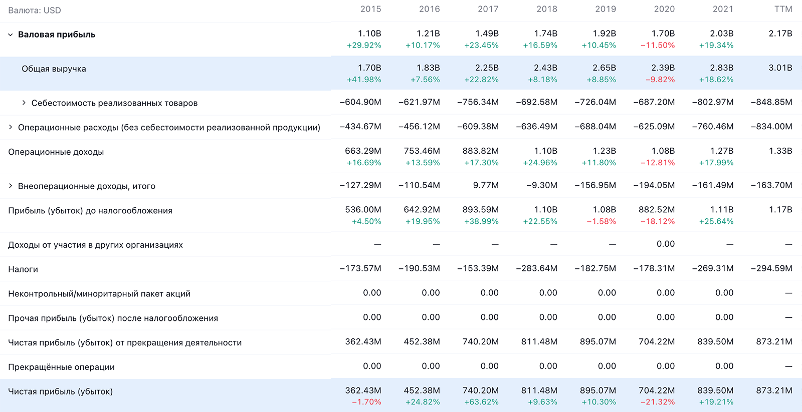The height and width of the screenshot is (412, 802).
Task: Click taxes value −283.64M
Action: [536, 268]
